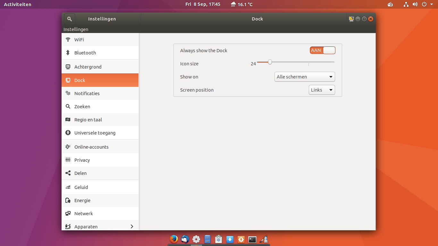Click Activiteiten in the top bar
Screen dimensions: 438x246
click(18, 4)
